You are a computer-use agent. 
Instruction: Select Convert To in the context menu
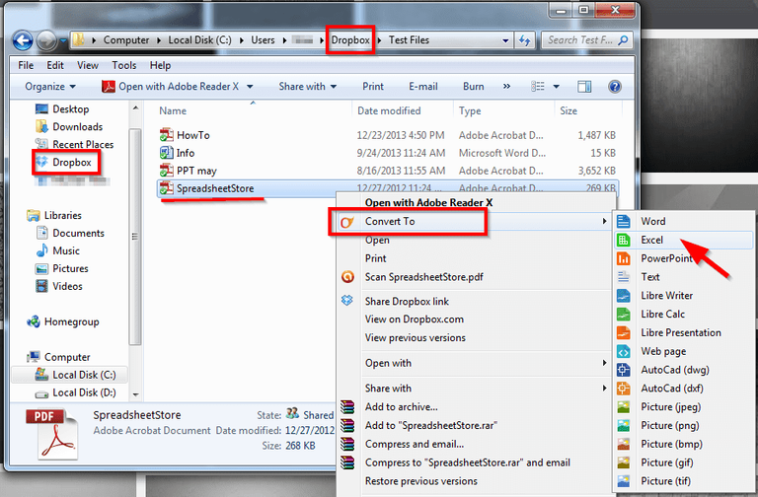[x=474, y=221]
